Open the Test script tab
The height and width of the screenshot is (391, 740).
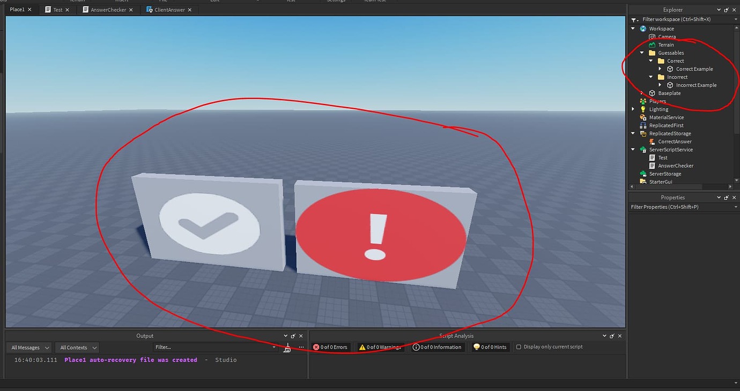57,10
